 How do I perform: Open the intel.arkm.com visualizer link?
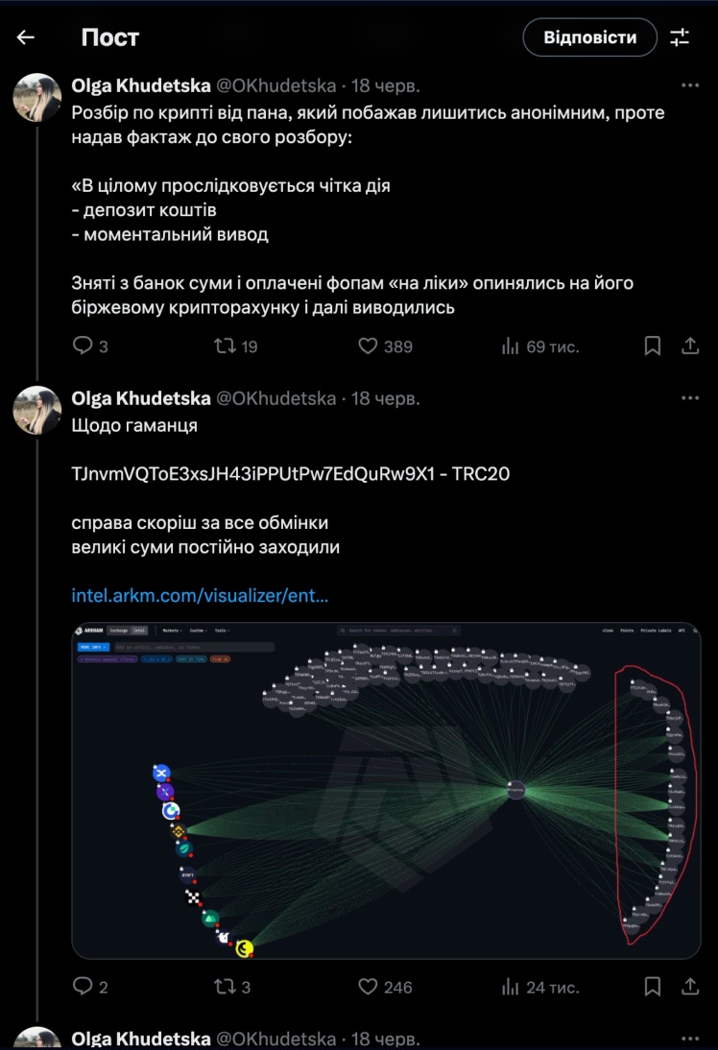[200, 595]
